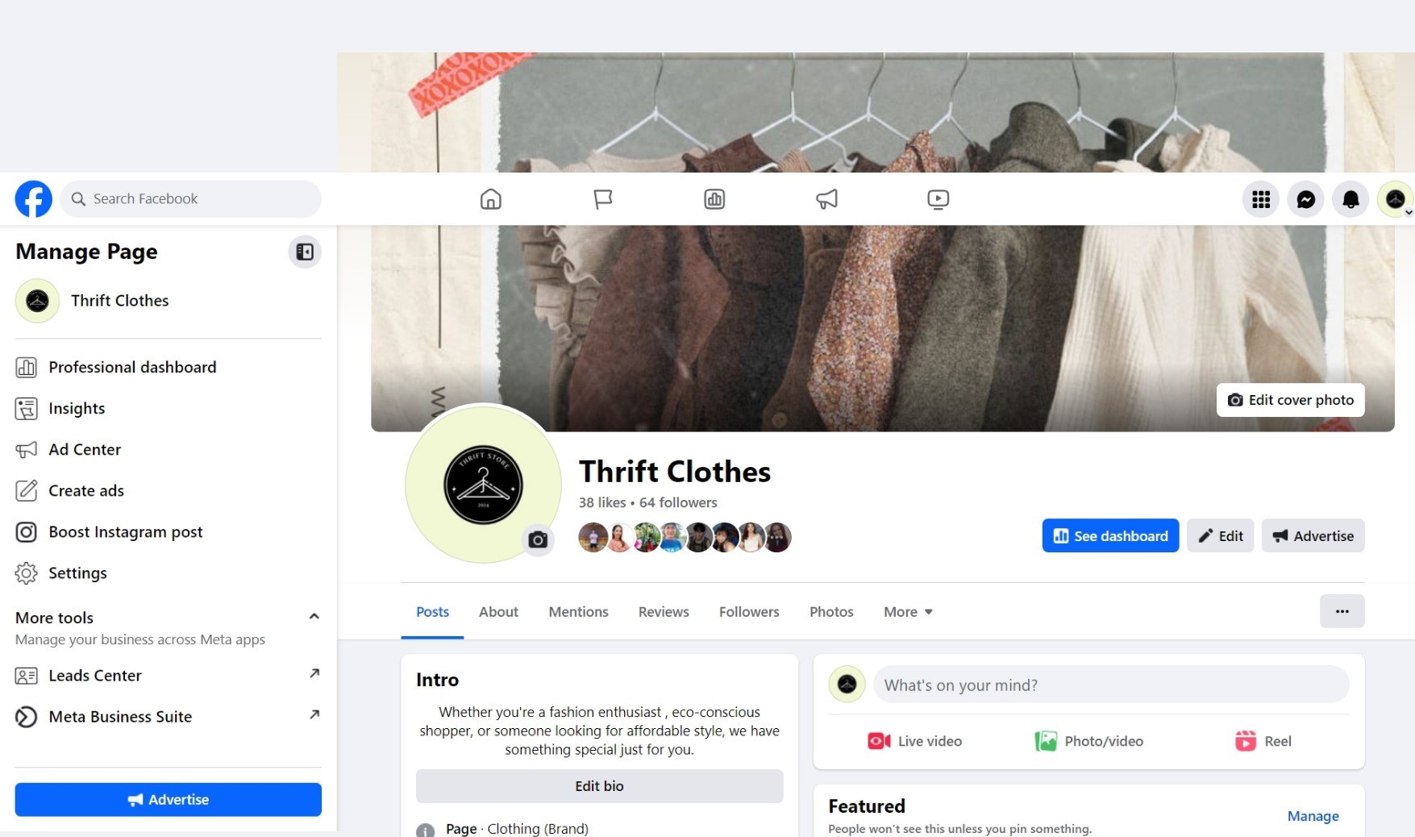The width and height of the screenshot is (1415, 837).
Task: Open the notifications bell icon
Action: tap(1350, 199)
